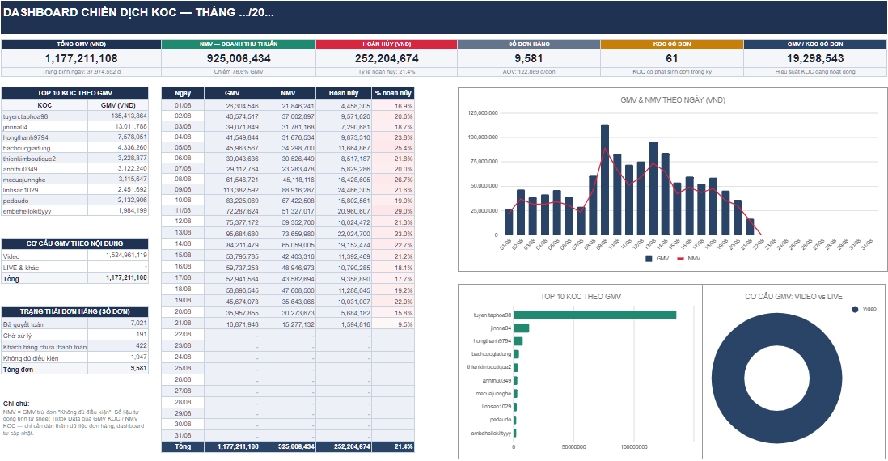The height and width of the screenshot is (461, 888).
Task: Click bachcucgiadung in the KOC table
Action: pyautogui.click(x=27, y=148)
